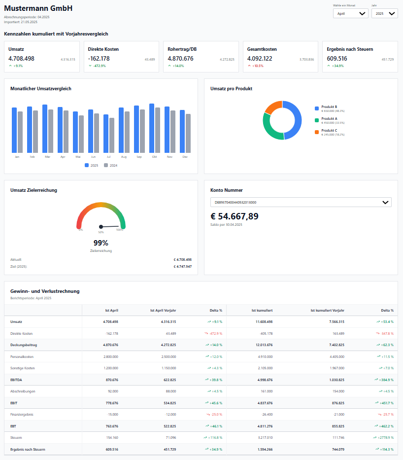Click the red downward arrow on Direkte Kosten card
The height and width of the screenshot is (460, 403).
click(x=89, y=65)
